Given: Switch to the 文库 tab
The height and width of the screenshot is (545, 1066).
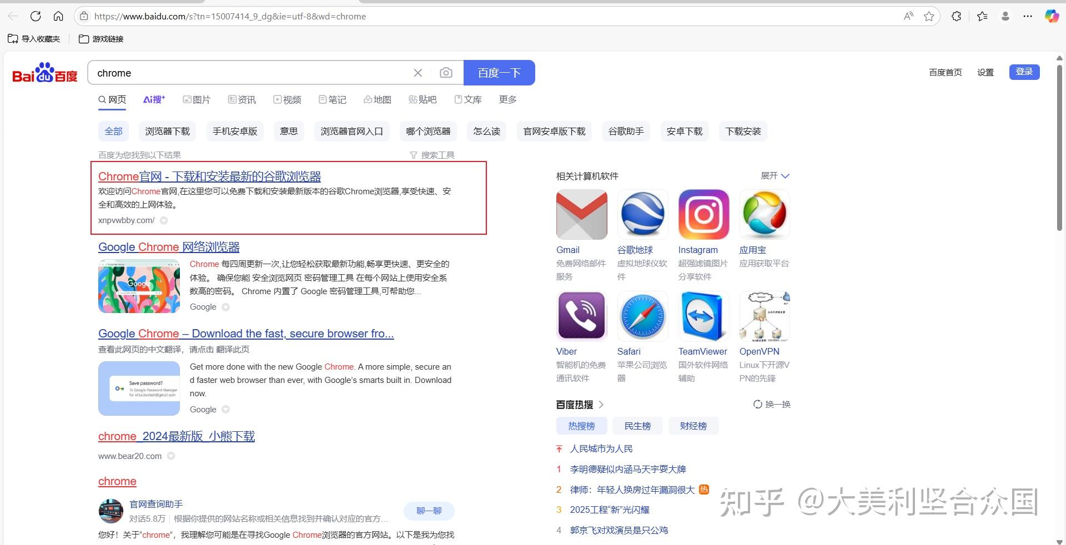Looking at the screenshot, I should coord(468,99).
